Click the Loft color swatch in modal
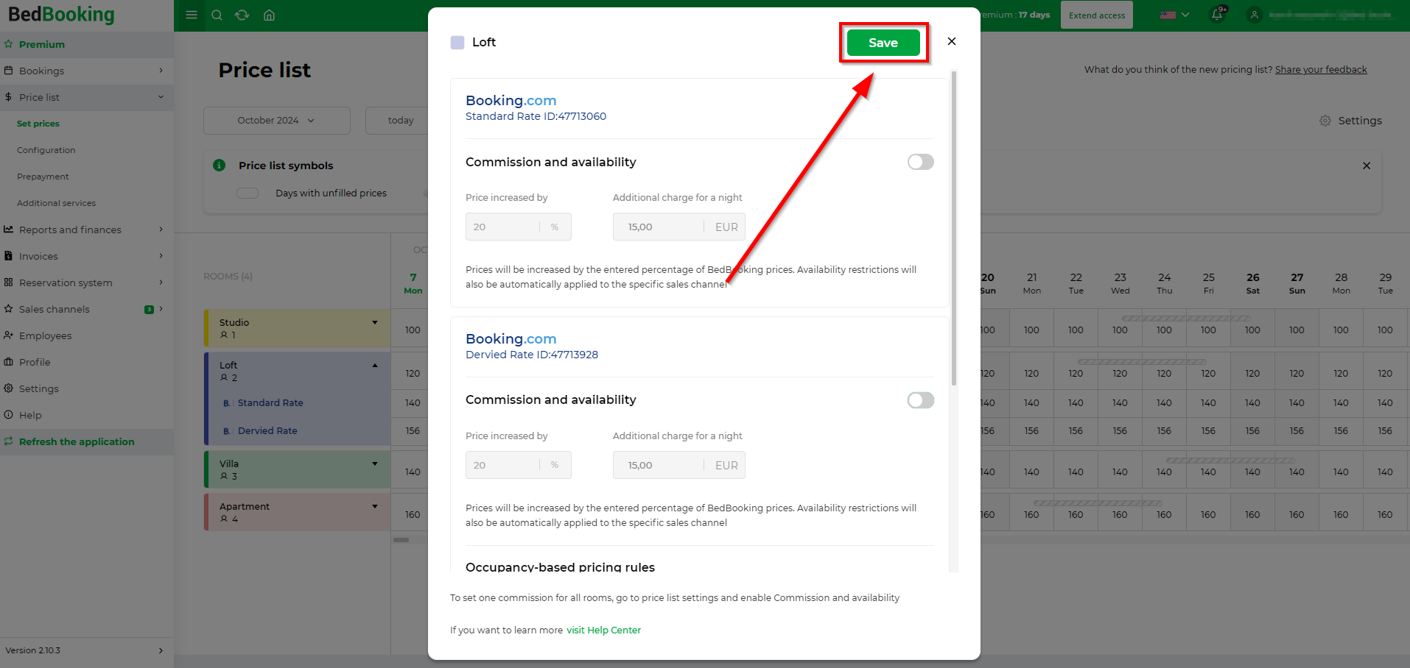The image size is (1410, 668). click(457, 42)
